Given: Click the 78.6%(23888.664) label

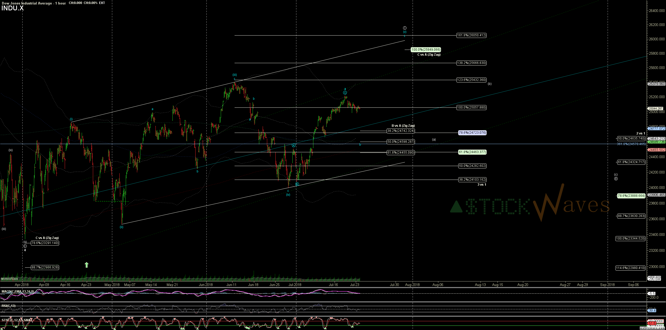Looking at the screenshot, I should coord(632,196).
